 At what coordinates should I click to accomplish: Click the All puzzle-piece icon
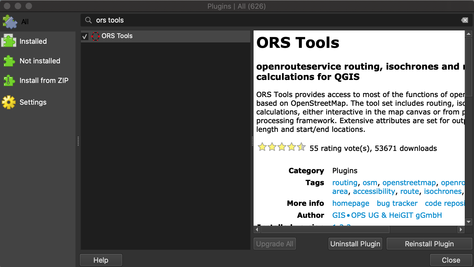(x=10, y=22)
